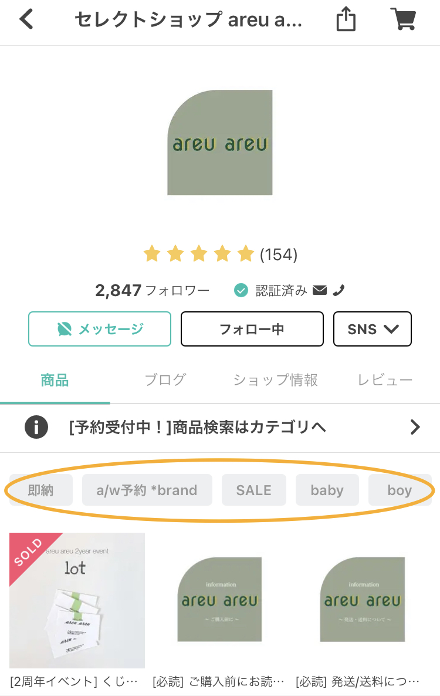Tap the SOLD くじ event product thumbnail

[76, 600]
